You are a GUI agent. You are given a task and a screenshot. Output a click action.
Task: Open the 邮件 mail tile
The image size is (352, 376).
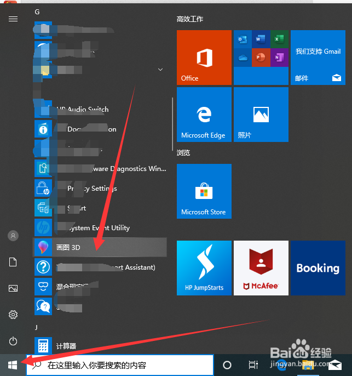click(318, 58)
